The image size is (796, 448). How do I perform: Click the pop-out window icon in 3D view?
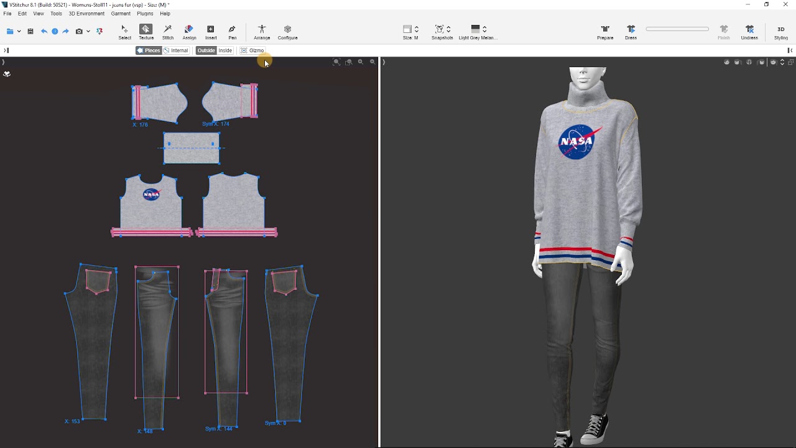pyautogui.click(x=791, y=62)
